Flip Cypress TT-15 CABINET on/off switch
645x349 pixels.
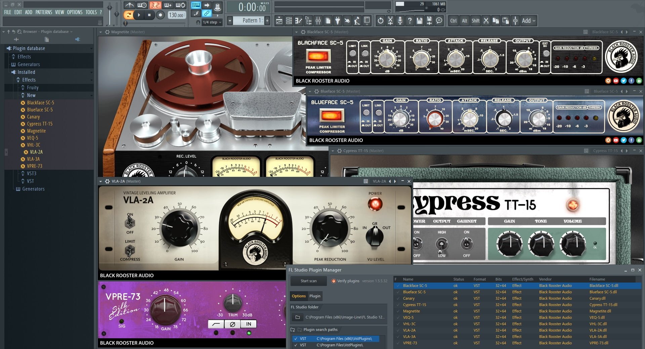pos(467,244)
